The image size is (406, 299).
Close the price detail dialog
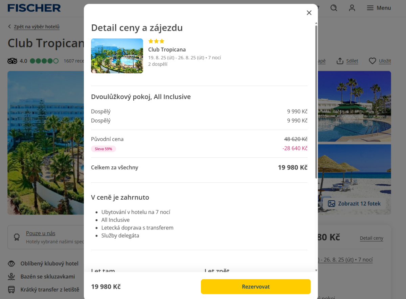(309, 13)
